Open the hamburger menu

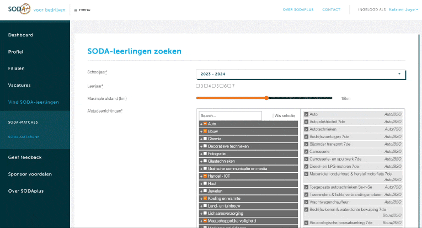tap(82, 10)
